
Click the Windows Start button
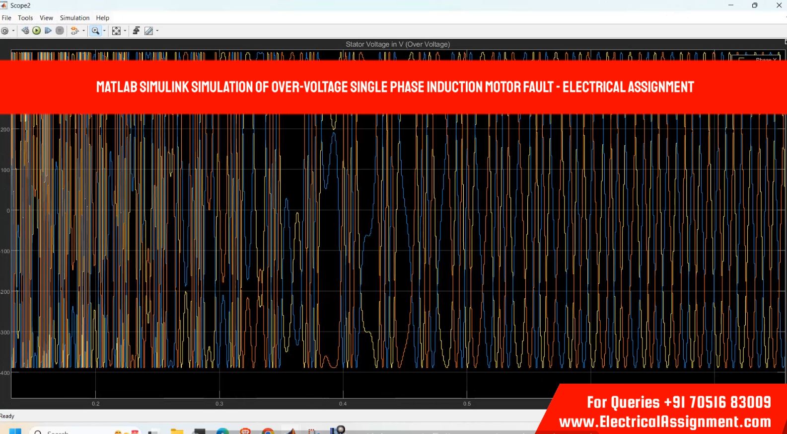(x=15, y=431)
